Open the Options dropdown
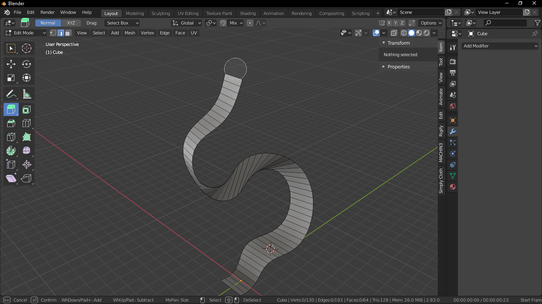The image size is (542, 304). pyautogui.click(x=431, y=23)
